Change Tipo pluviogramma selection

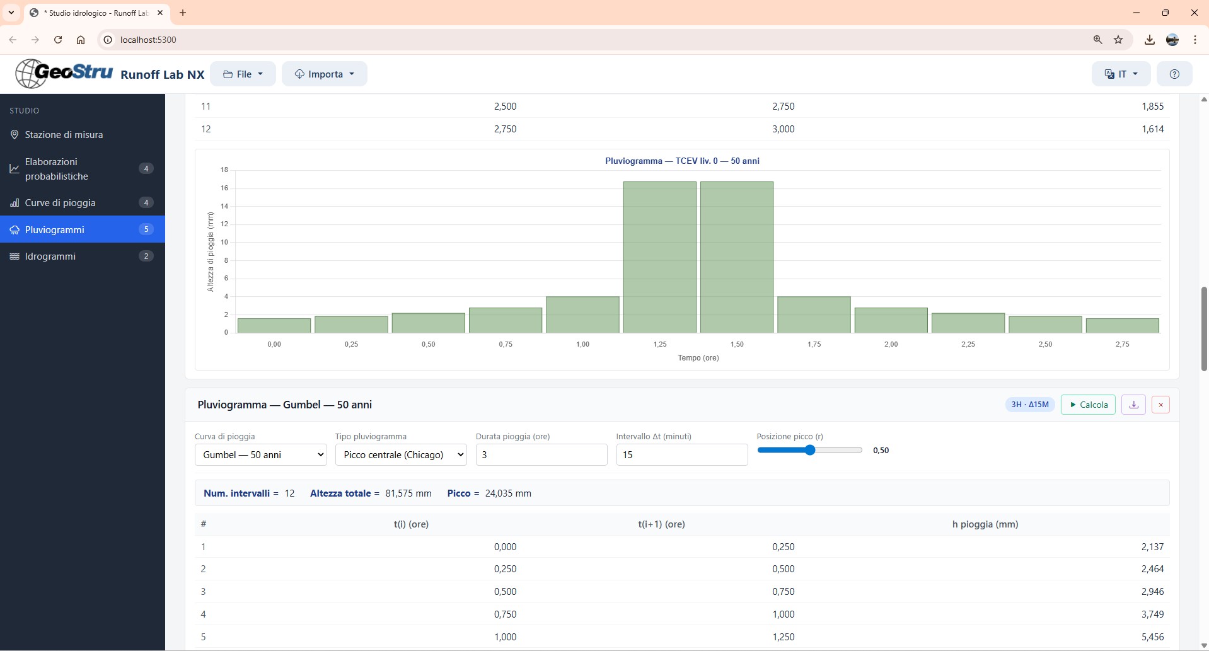point(401,455)
